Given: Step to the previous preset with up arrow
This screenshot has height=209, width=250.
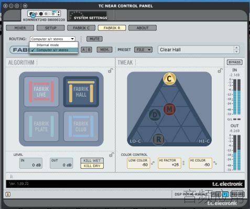Looking at the screenshot, I should (236, 48).
